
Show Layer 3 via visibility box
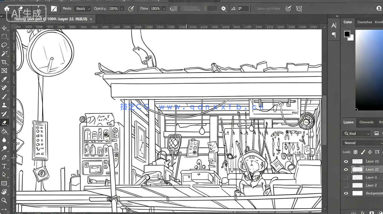click(346, 177)
